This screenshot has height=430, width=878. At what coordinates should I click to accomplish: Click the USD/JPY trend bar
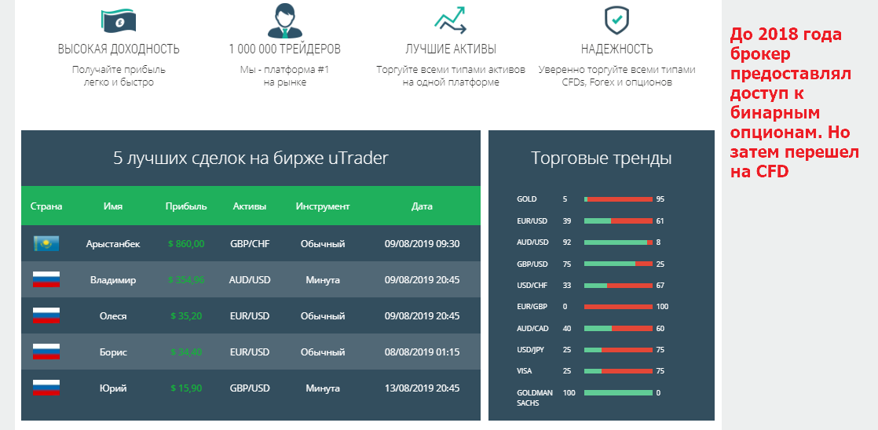[x=618, y=349]
